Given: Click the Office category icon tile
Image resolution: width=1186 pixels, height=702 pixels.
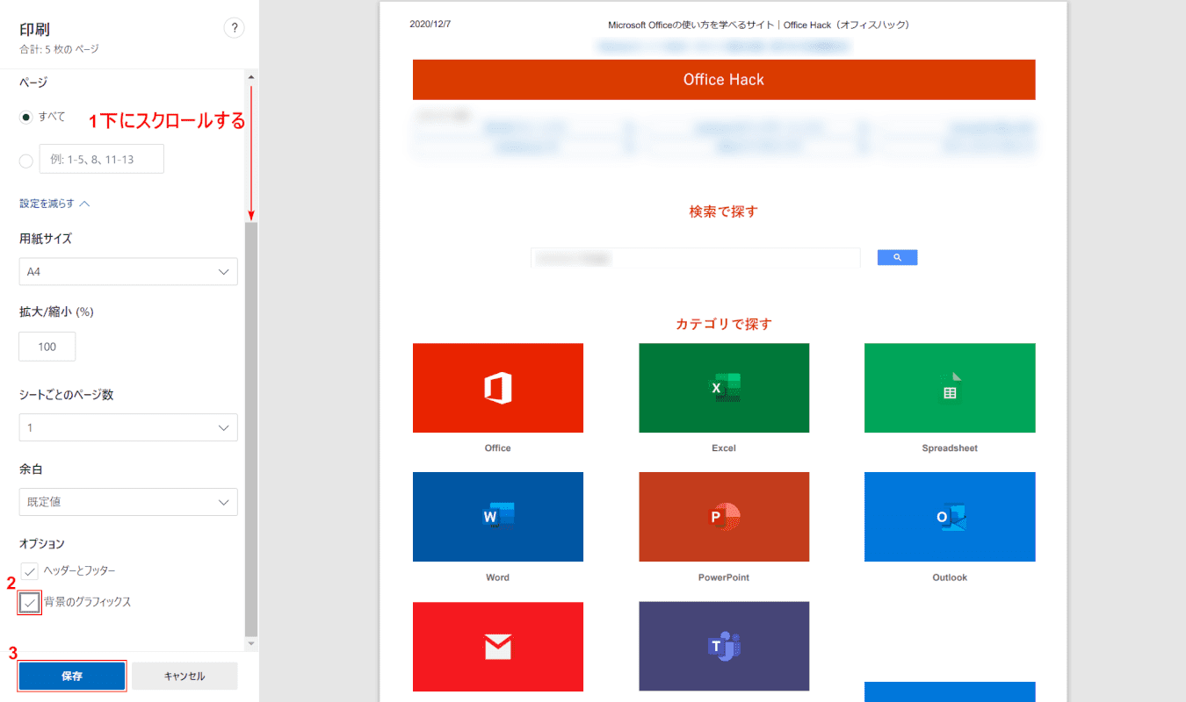Looking at the screenshot, I should pyautogui.click(x=498, y=388).
